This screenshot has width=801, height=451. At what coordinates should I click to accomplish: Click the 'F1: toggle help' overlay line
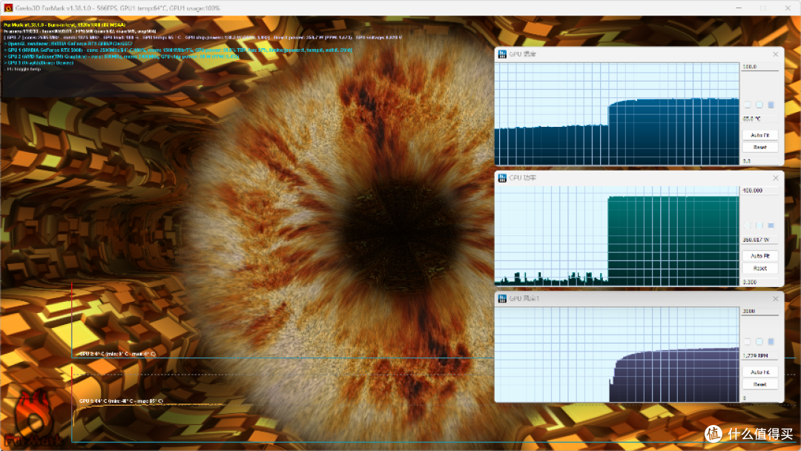point(24,69)
